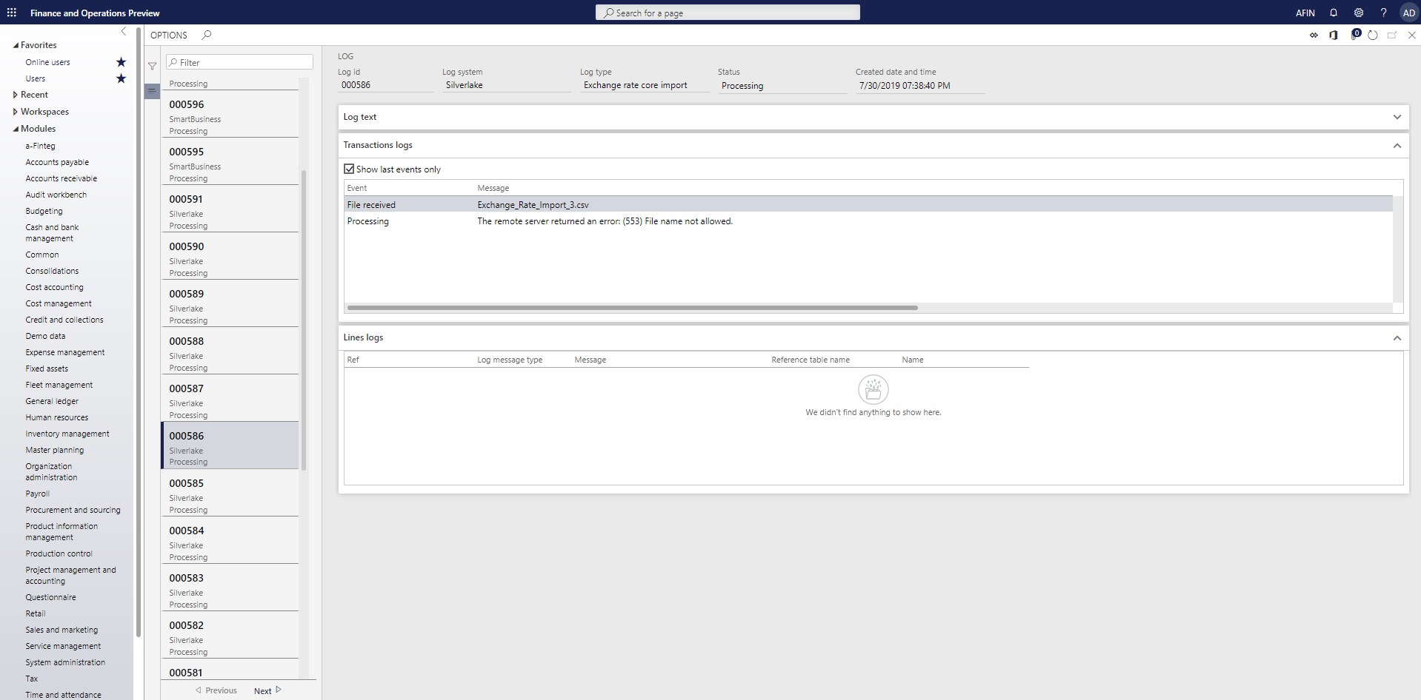Click the Filter input in the log list

239,62
